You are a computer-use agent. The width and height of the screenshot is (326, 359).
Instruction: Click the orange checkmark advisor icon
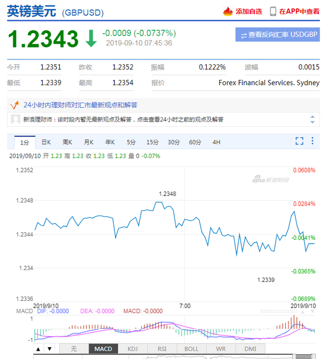[14, 105]
